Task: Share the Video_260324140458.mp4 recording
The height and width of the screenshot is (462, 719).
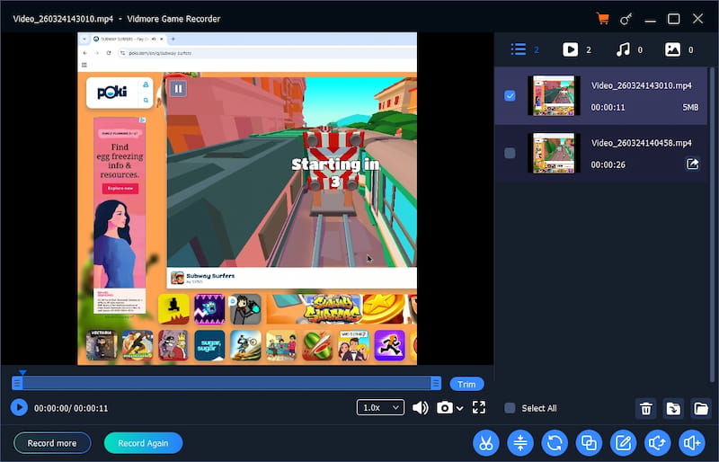Action: (x=692, y=164)
